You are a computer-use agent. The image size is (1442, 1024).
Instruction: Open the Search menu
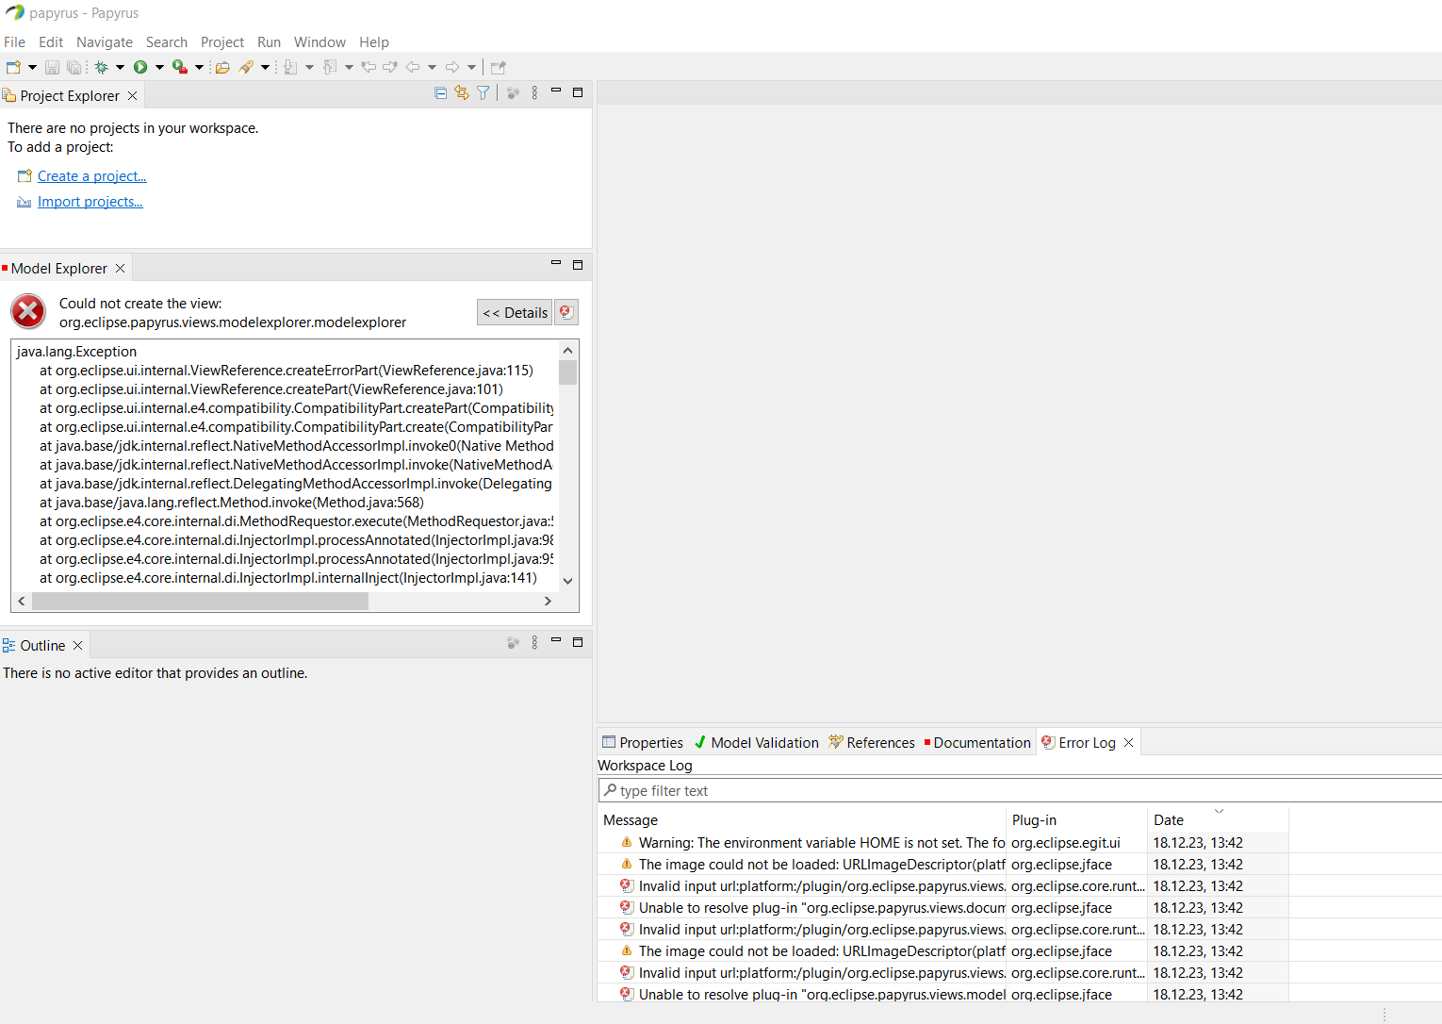[167, 42]
